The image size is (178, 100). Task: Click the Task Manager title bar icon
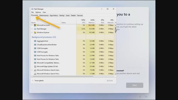(x=32, y=9)
